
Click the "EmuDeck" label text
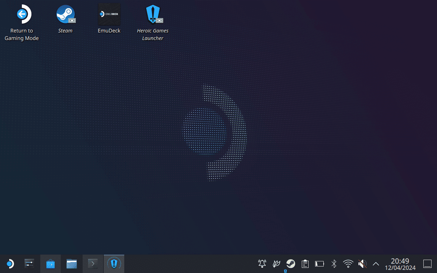coord(109,31)
